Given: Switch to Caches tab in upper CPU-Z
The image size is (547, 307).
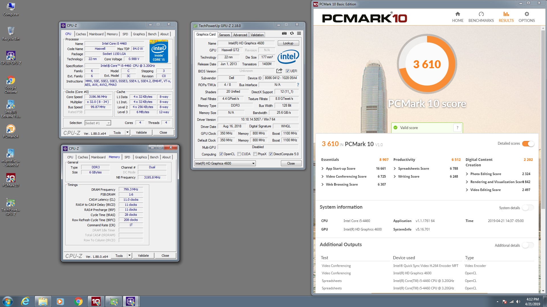Looking at the screenshot, I should tap(81, 34).
